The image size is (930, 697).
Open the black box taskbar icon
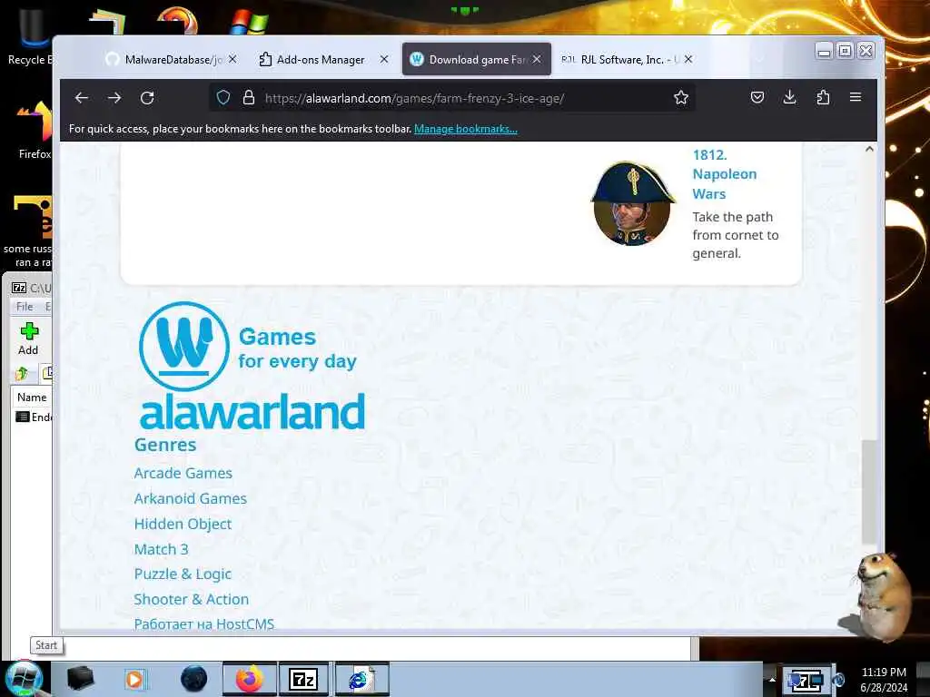coord(80,679)
